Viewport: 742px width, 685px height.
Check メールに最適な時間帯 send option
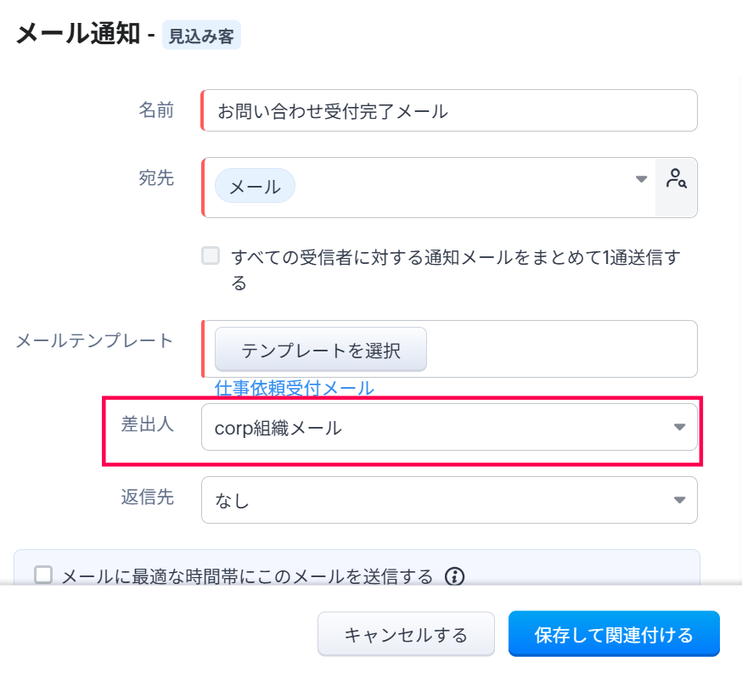click(43, 576)
